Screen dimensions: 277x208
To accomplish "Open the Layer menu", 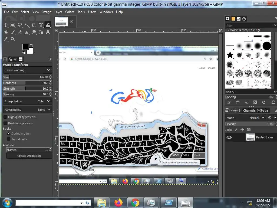I will coord(58,12).
